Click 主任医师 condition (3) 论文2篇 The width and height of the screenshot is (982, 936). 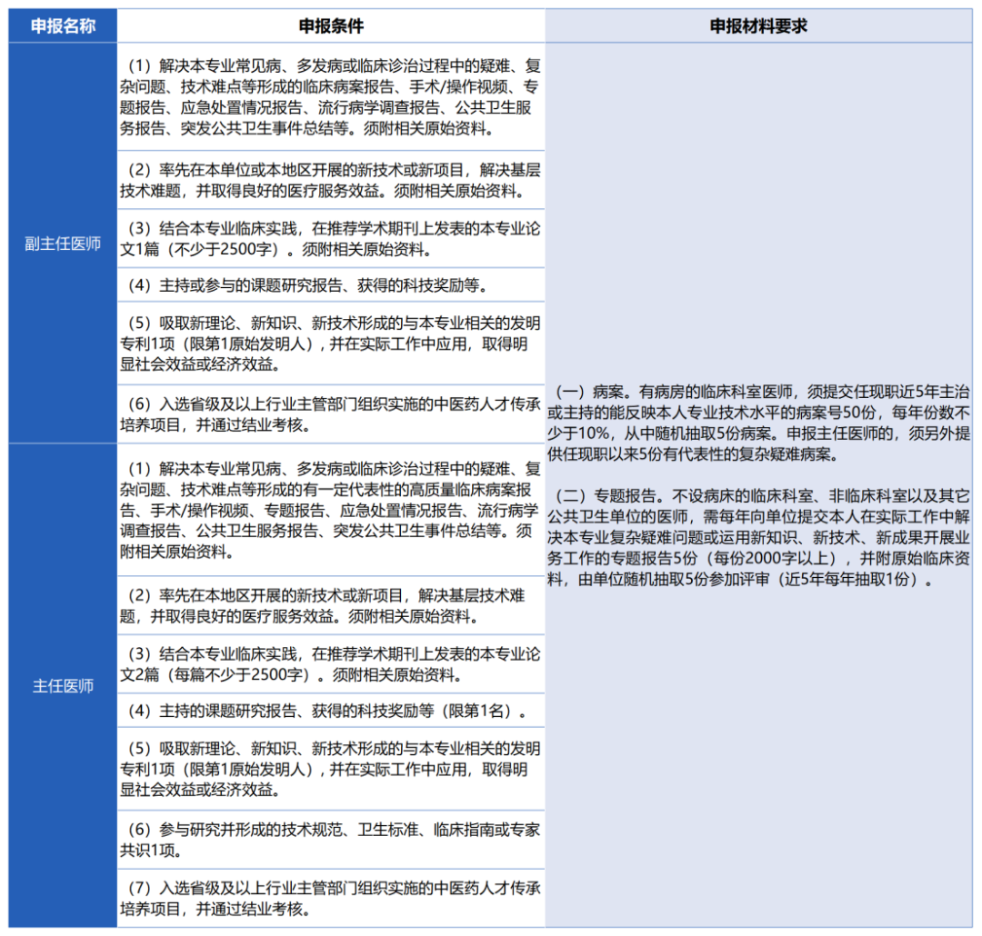click(x=331, y=664)
